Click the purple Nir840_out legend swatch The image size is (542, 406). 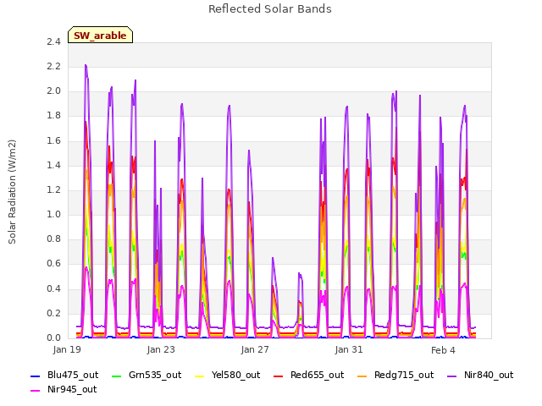coord(451,376)
